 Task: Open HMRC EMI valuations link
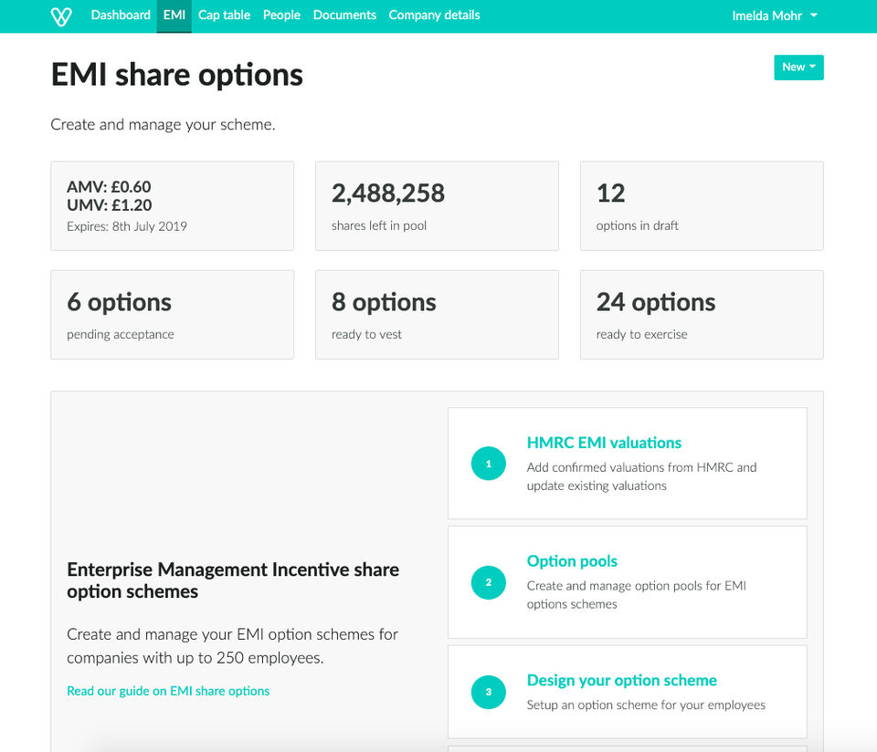point(604,443)
